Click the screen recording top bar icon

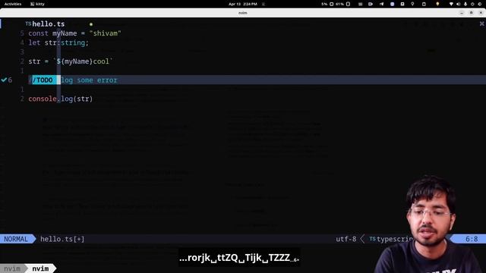point(371,4)
